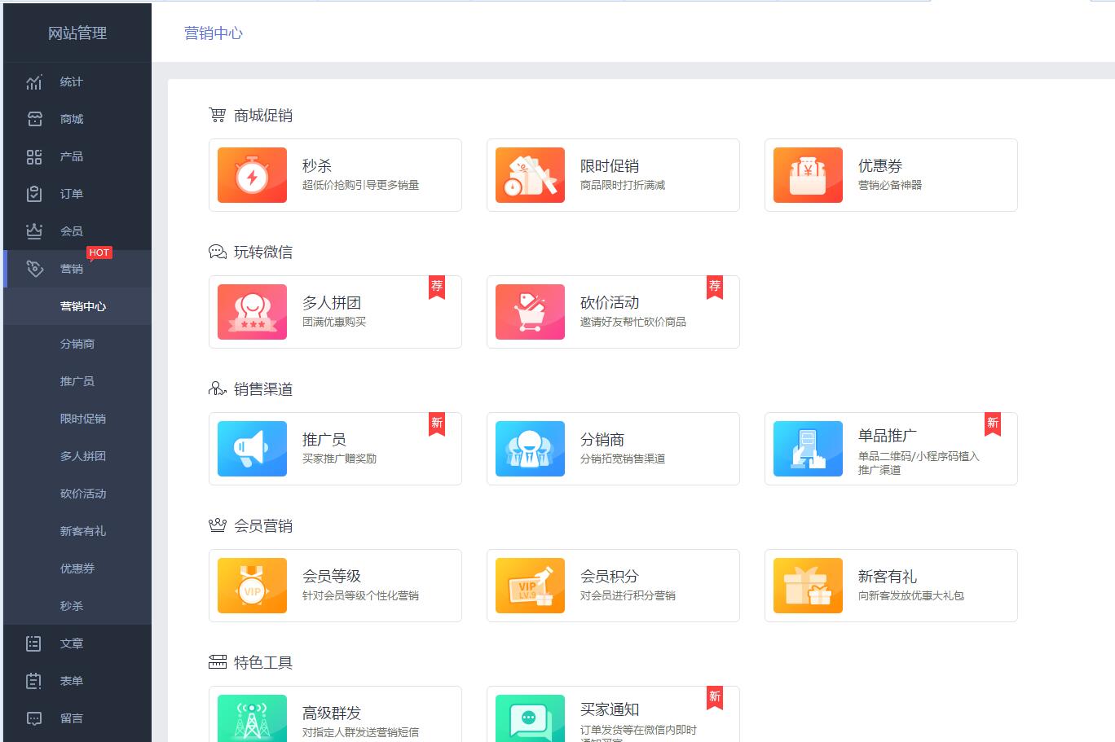
Task: Select 新客有礼 in the sidebar submenu
Action: point(83,531)
